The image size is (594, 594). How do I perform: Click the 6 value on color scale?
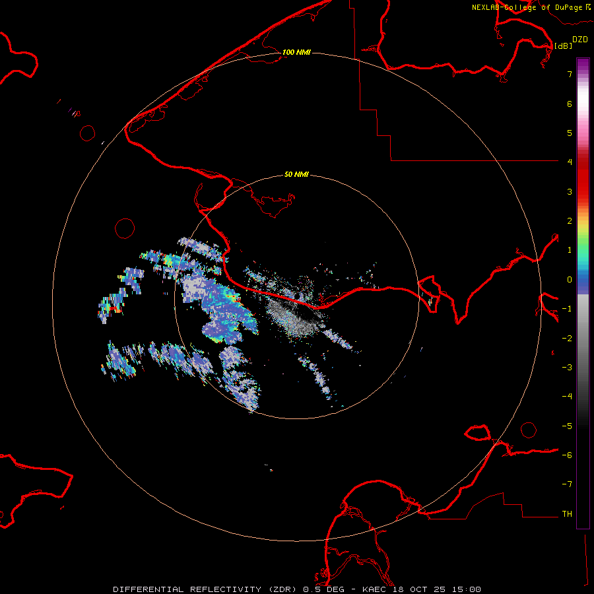click(x=570, y=104)
